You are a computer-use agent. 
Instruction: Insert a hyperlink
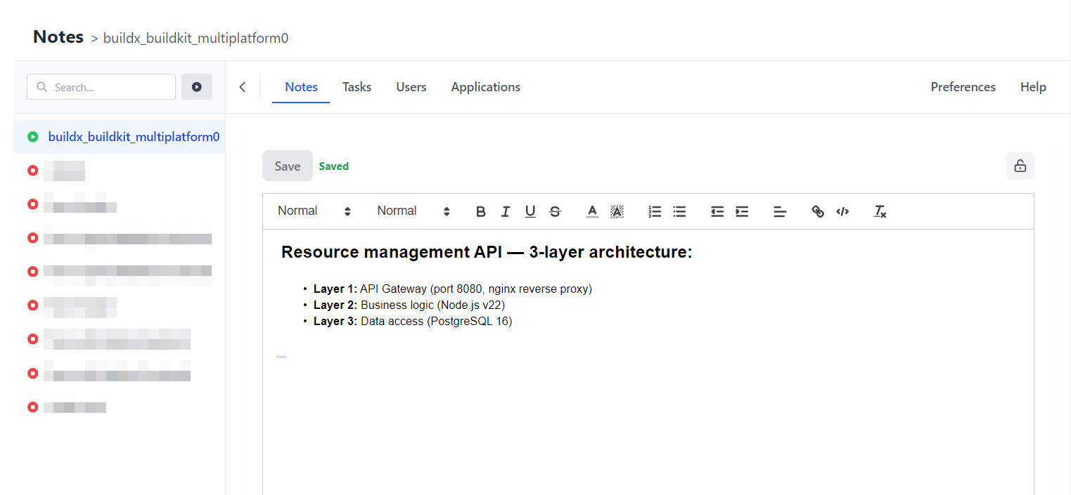click(x=818, y=211)
